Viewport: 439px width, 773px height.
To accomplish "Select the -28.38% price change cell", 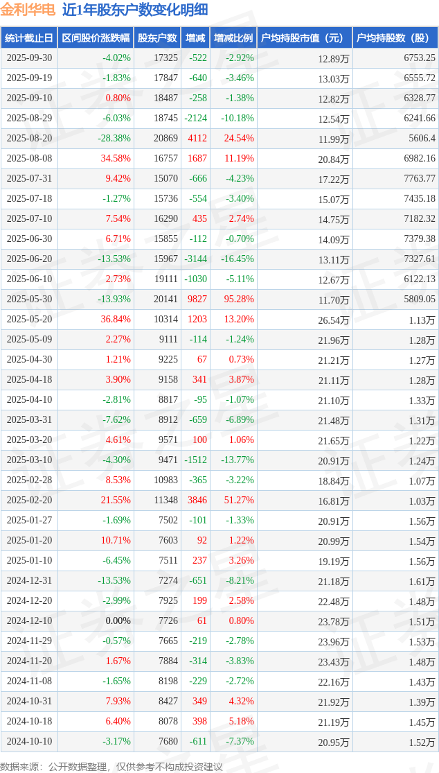I will (113, 139).
